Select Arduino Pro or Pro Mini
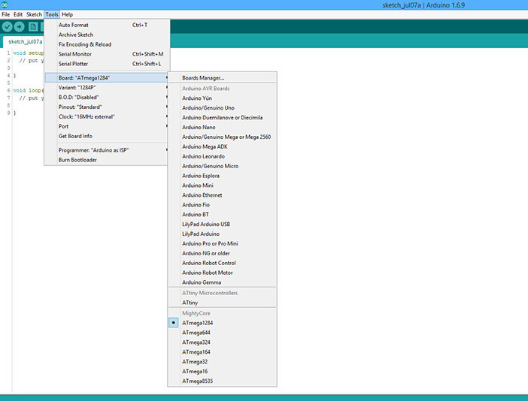This screenshot has height=401, width=528. click(222, 244)
